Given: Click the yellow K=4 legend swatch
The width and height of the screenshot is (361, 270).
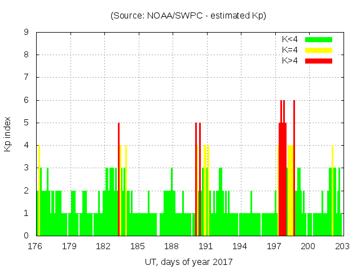Looking at the screenshot, I should 319,50.
